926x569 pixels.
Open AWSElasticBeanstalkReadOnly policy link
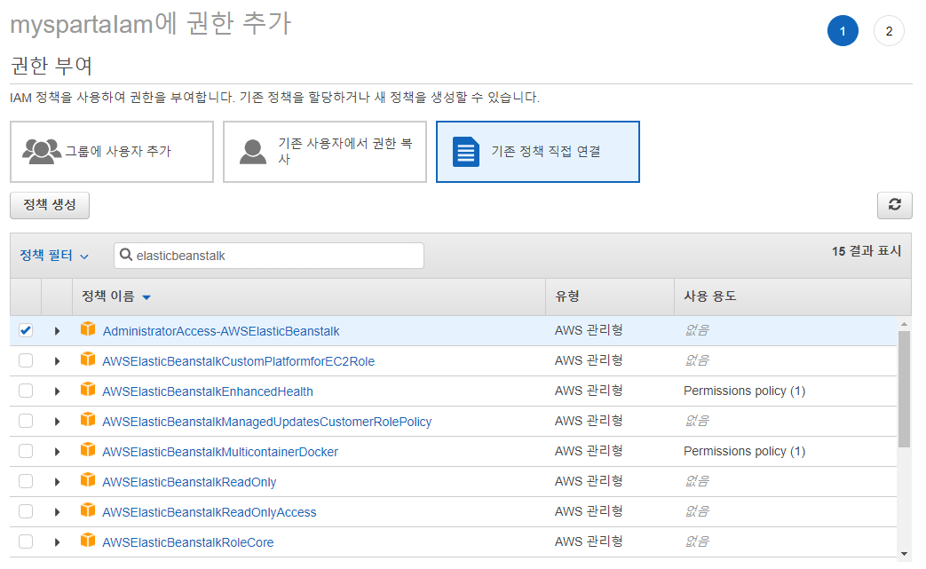coord(189,482)
